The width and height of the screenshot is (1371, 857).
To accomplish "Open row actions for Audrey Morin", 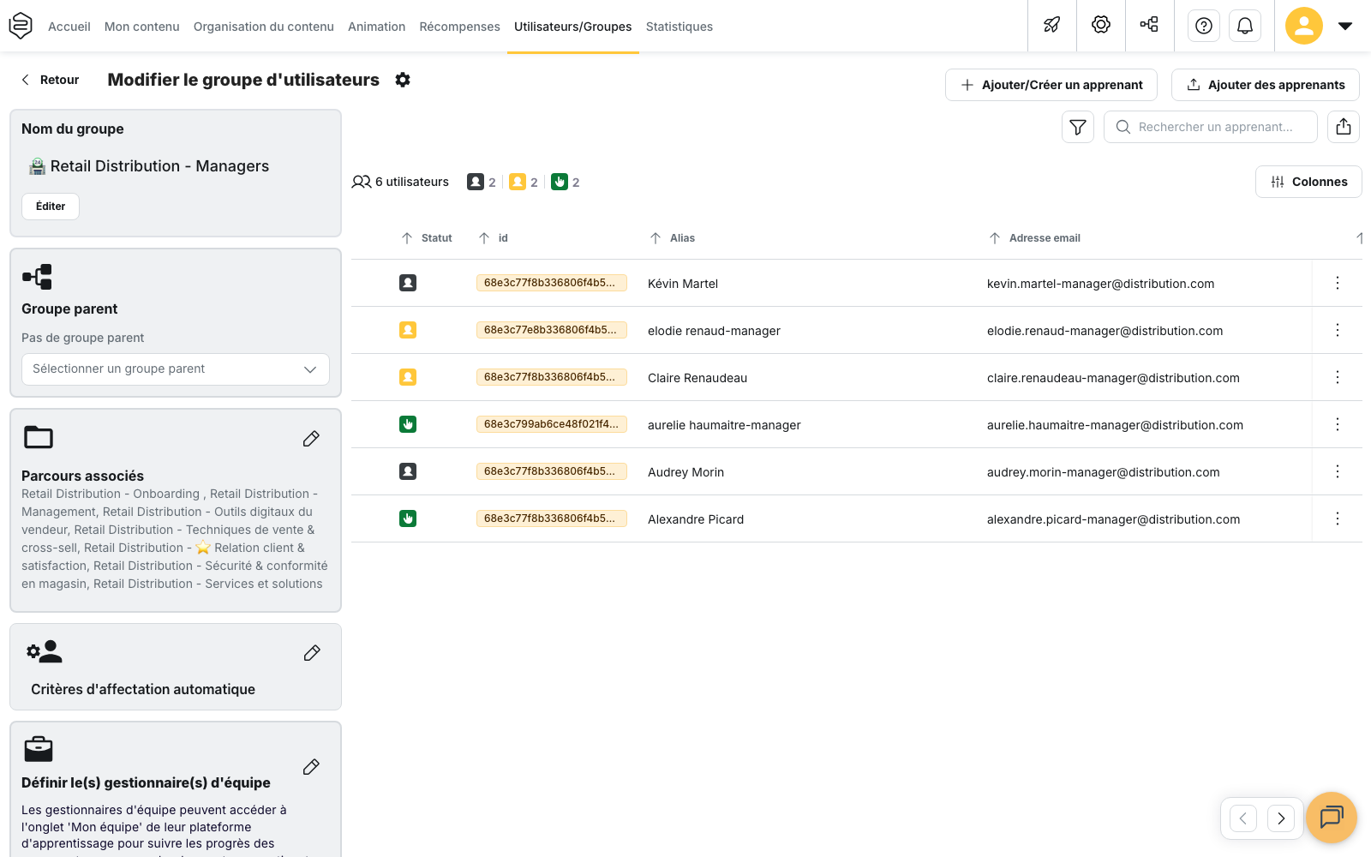I will coord(1338,471).
